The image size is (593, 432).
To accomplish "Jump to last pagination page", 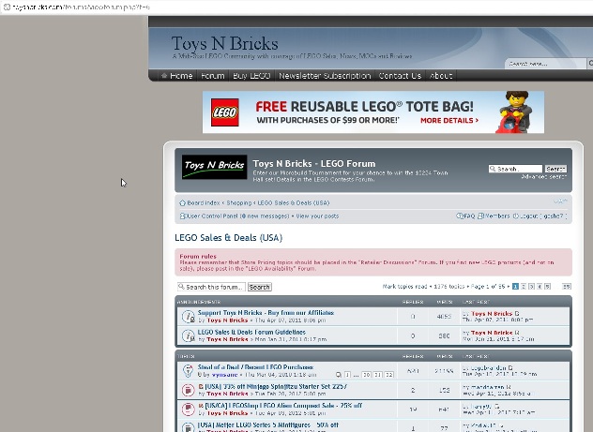I will (567, 287).
